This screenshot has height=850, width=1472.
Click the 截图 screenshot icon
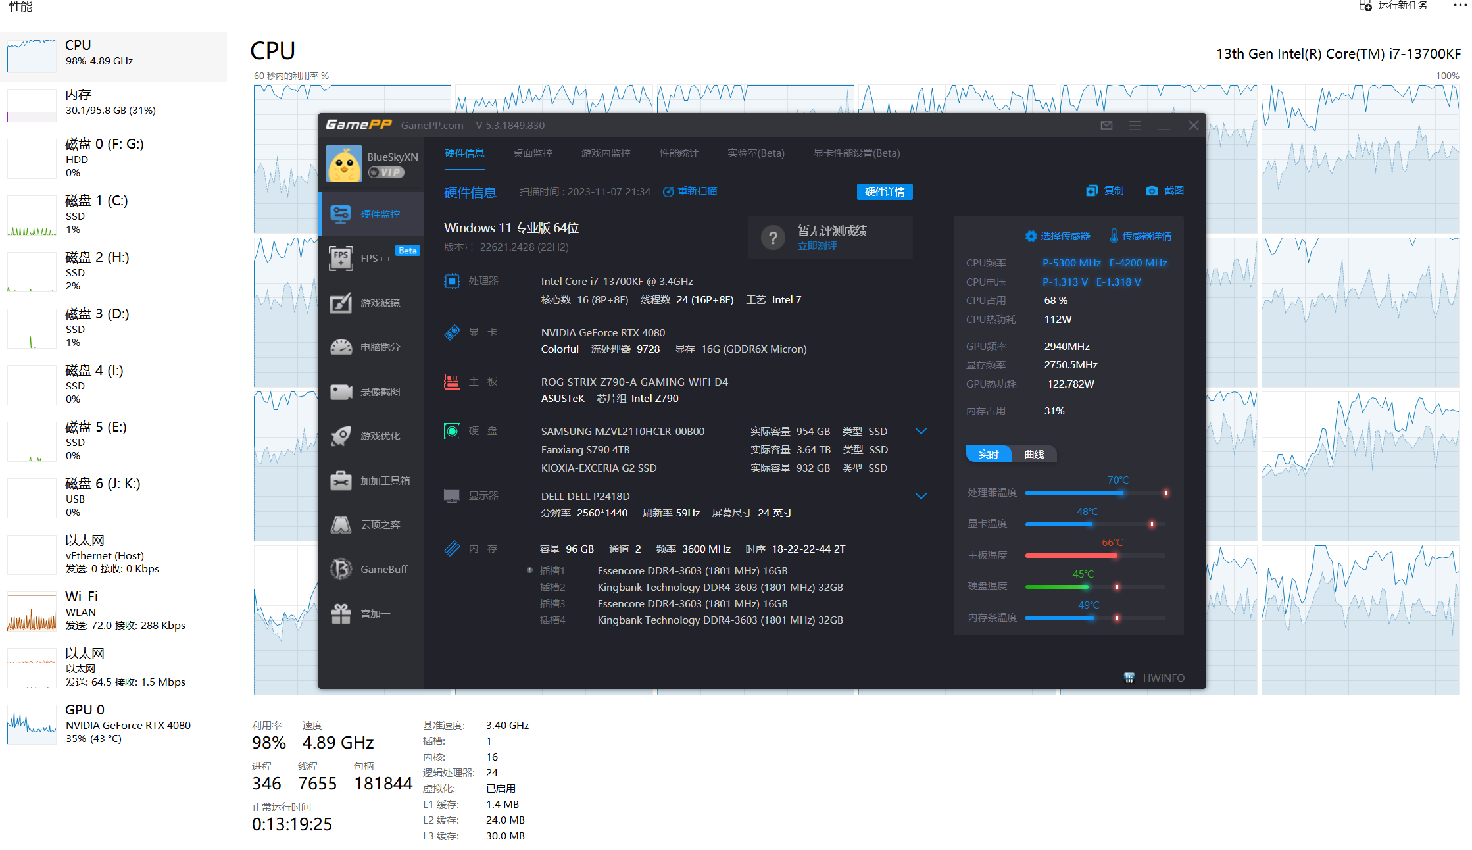point(1164,191)
